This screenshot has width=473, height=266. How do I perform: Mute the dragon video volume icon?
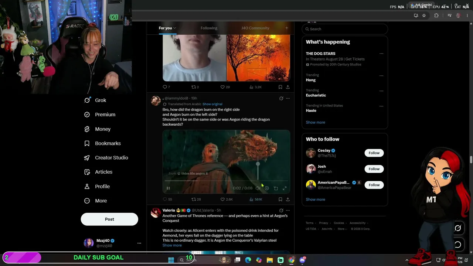(x=258, y=188)
